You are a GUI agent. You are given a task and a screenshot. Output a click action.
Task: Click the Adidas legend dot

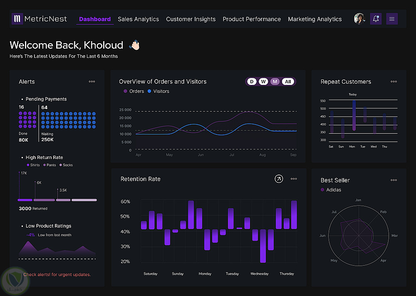(x=322, y=189)
